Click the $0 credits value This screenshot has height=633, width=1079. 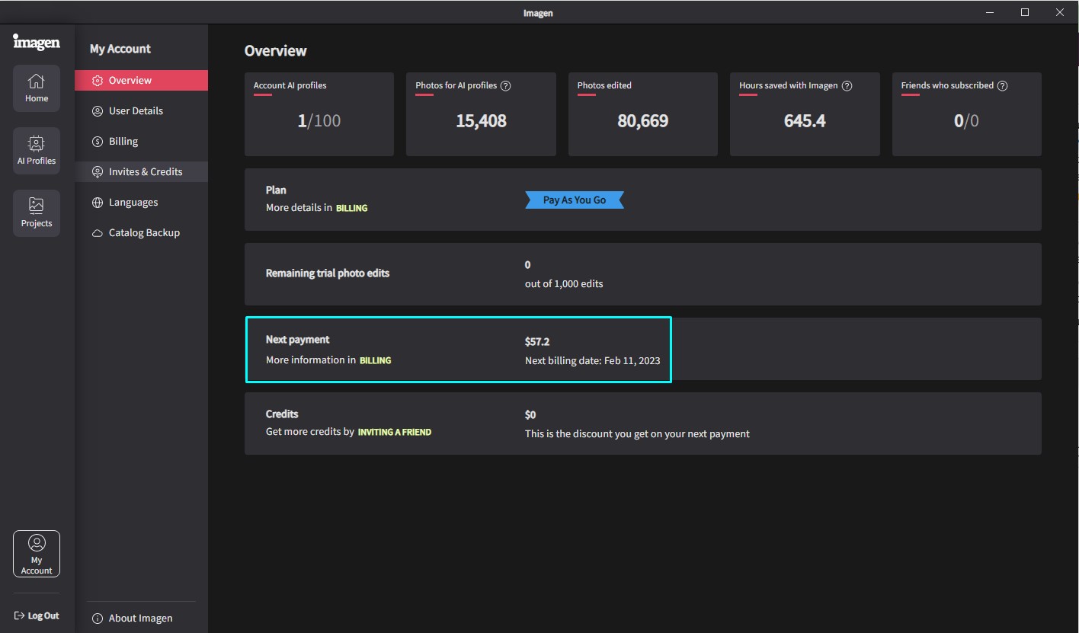pyautogui.click(x=530, y=414)
